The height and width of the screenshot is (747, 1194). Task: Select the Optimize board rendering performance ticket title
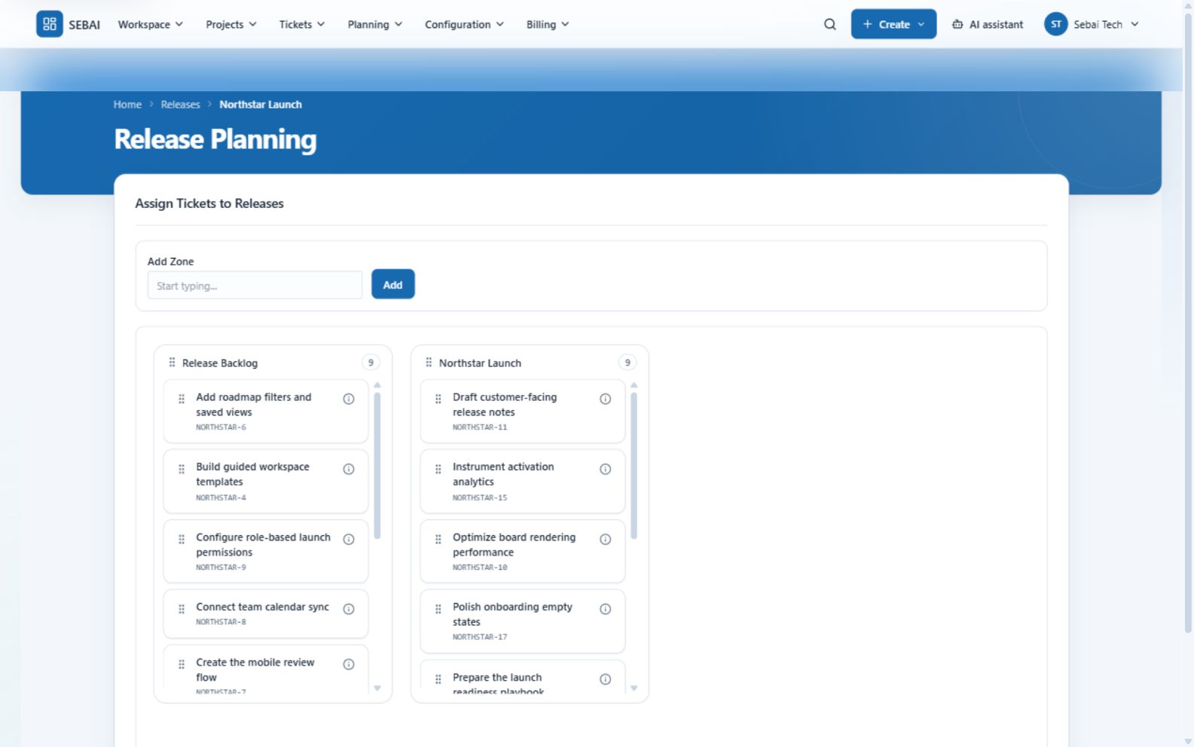coord(514,545)
